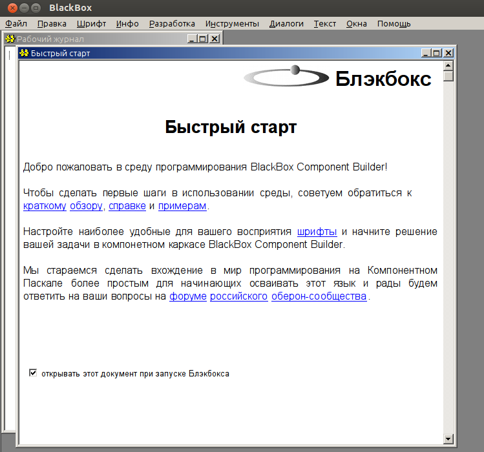Open the примерам link
The height and width of the screenshot is (452, 484).
(182, 206)
